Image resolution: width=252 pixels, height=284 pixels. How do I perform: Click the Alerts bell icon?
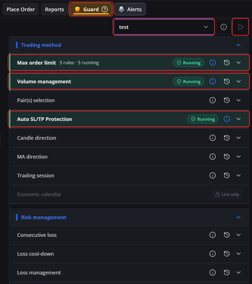[x=121, y=9]
